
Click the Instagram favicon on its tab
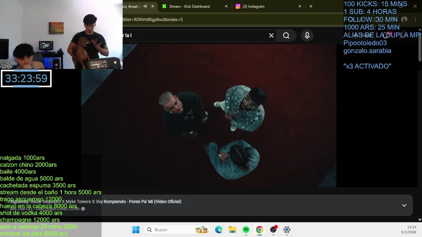point(238,6)
